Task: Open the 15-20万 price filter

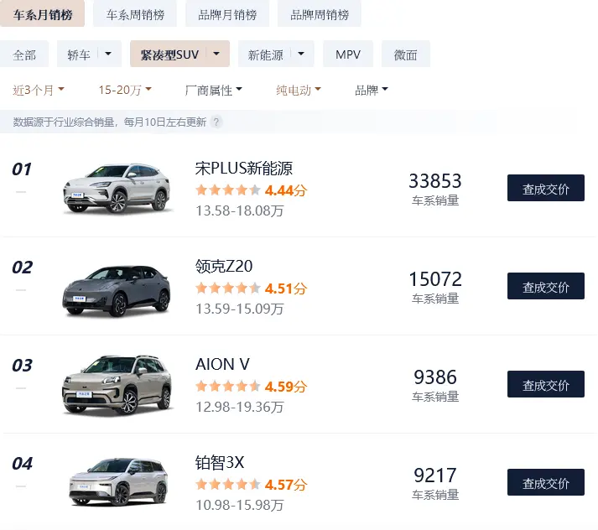Action: pyautogui.click(x=125, y=90)
